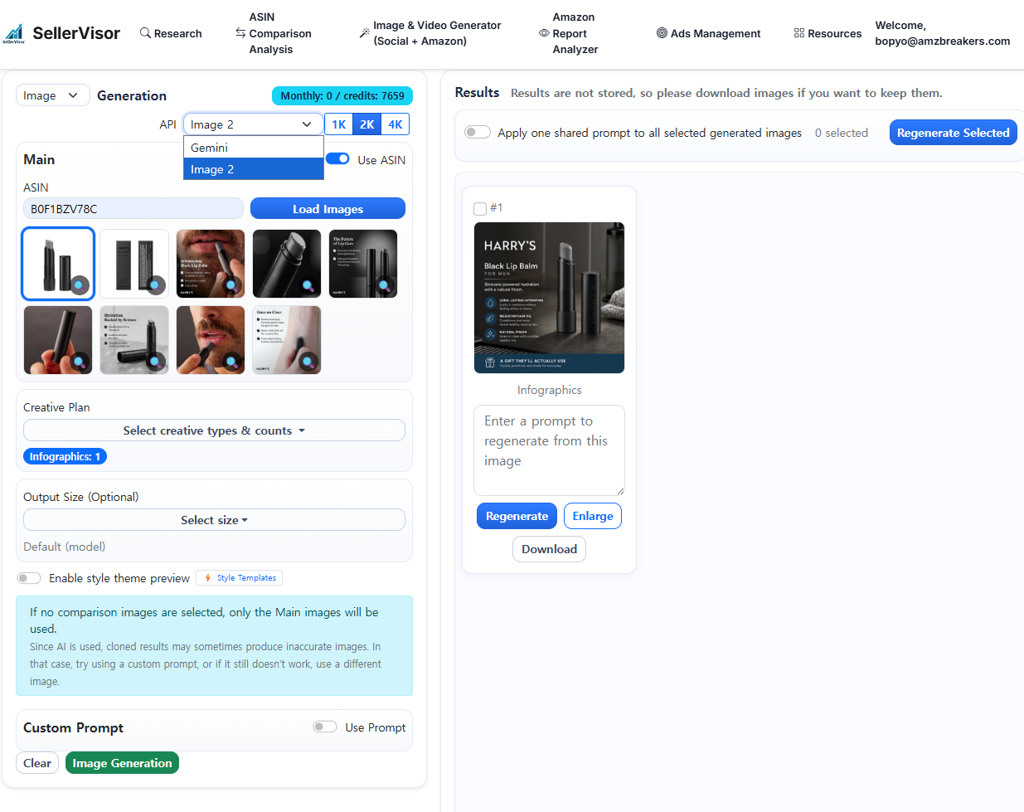Select the 4K resolution option
The height and width of the screenshot is (812, 1024).
[x=396, y=124]
